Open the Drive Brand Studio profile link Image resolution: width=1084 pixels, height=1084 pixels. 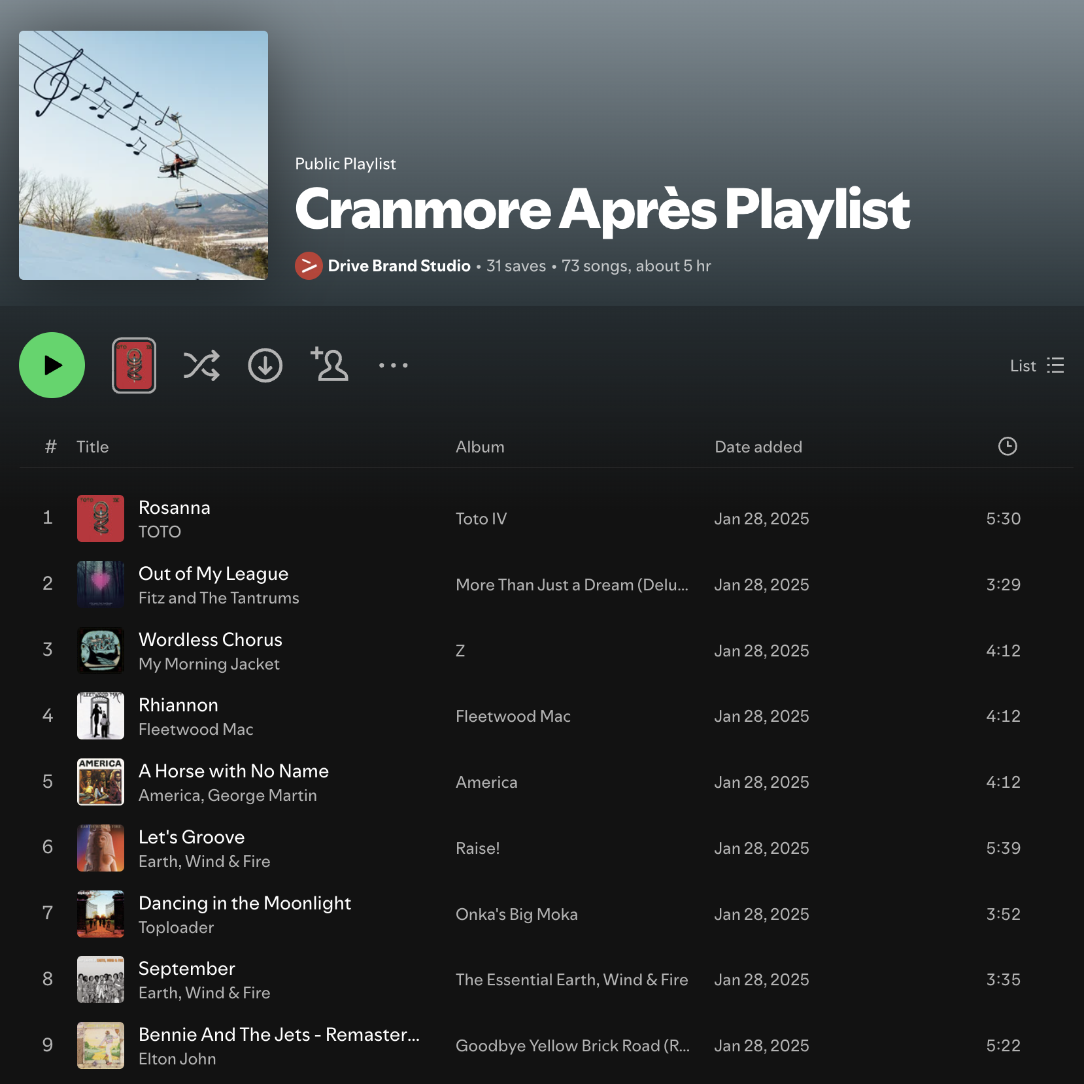coord(399,266)
